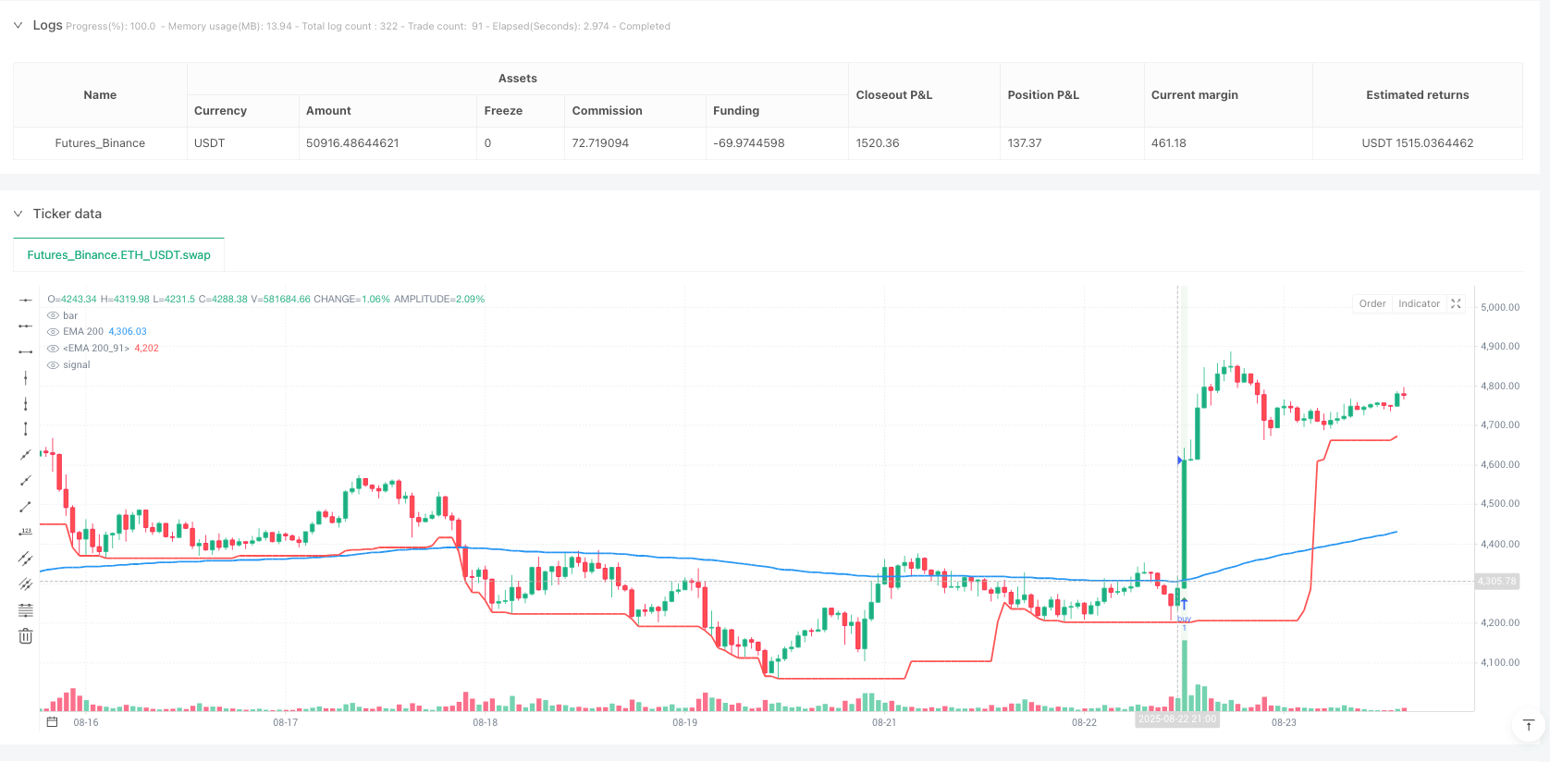
Task: Click the Order button on the chart
Action: (1372, 304)
